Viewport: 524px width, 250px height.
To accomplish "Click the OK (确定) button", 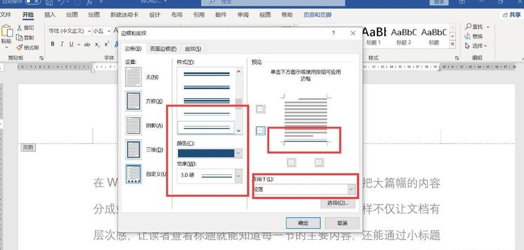I will (303, 223).
